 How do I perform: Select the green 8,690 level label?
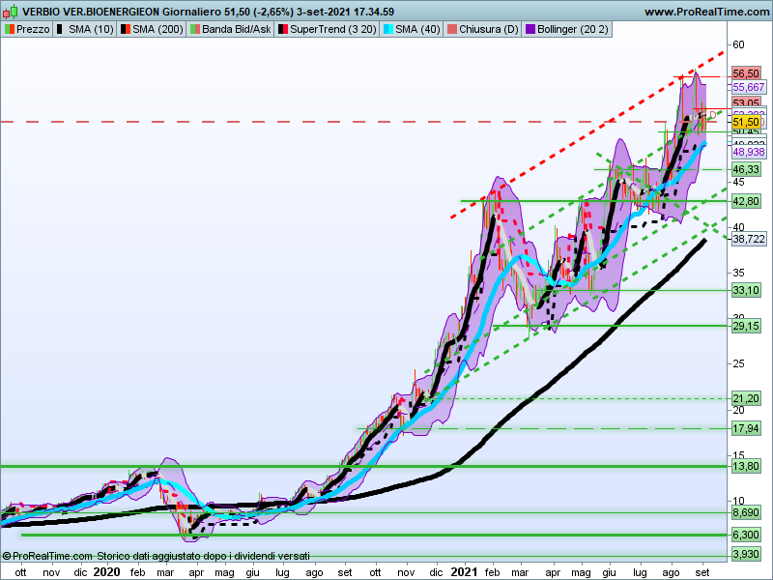[746, 513]
